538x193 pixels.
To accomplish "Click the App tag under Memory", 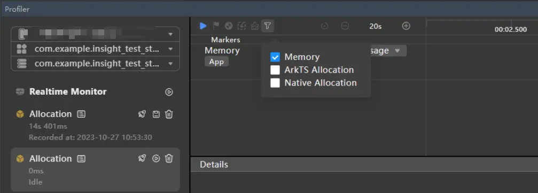I will (216, 62).
